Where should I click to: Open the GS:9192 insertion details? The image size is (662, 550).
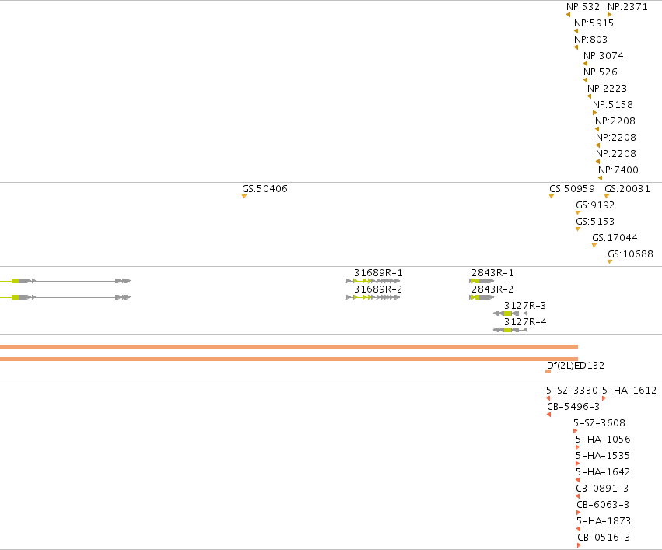click(595, 205)
